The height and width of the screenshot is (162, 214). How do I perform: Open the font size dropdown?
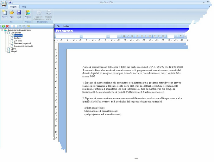[x=119, y=36]
